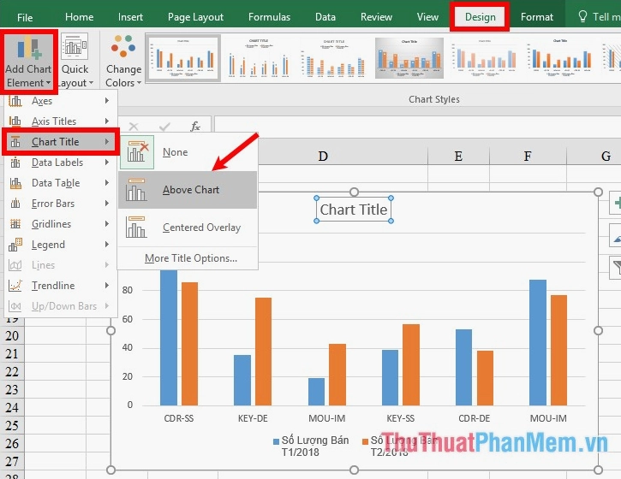Click the formula bar cancel X icon
The width and height of the screenshot is (621, 479).
(x=134, y=127)
